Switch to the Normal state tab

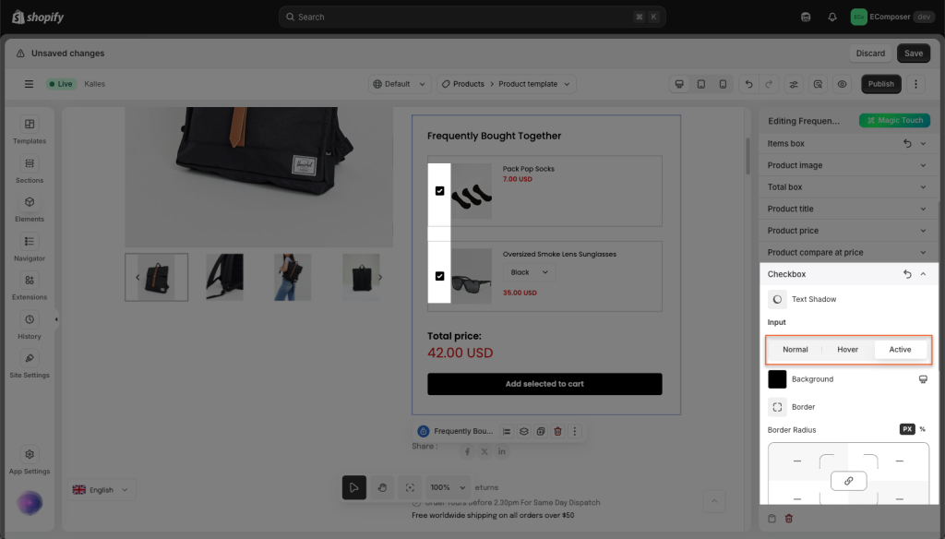click(795, 350)
